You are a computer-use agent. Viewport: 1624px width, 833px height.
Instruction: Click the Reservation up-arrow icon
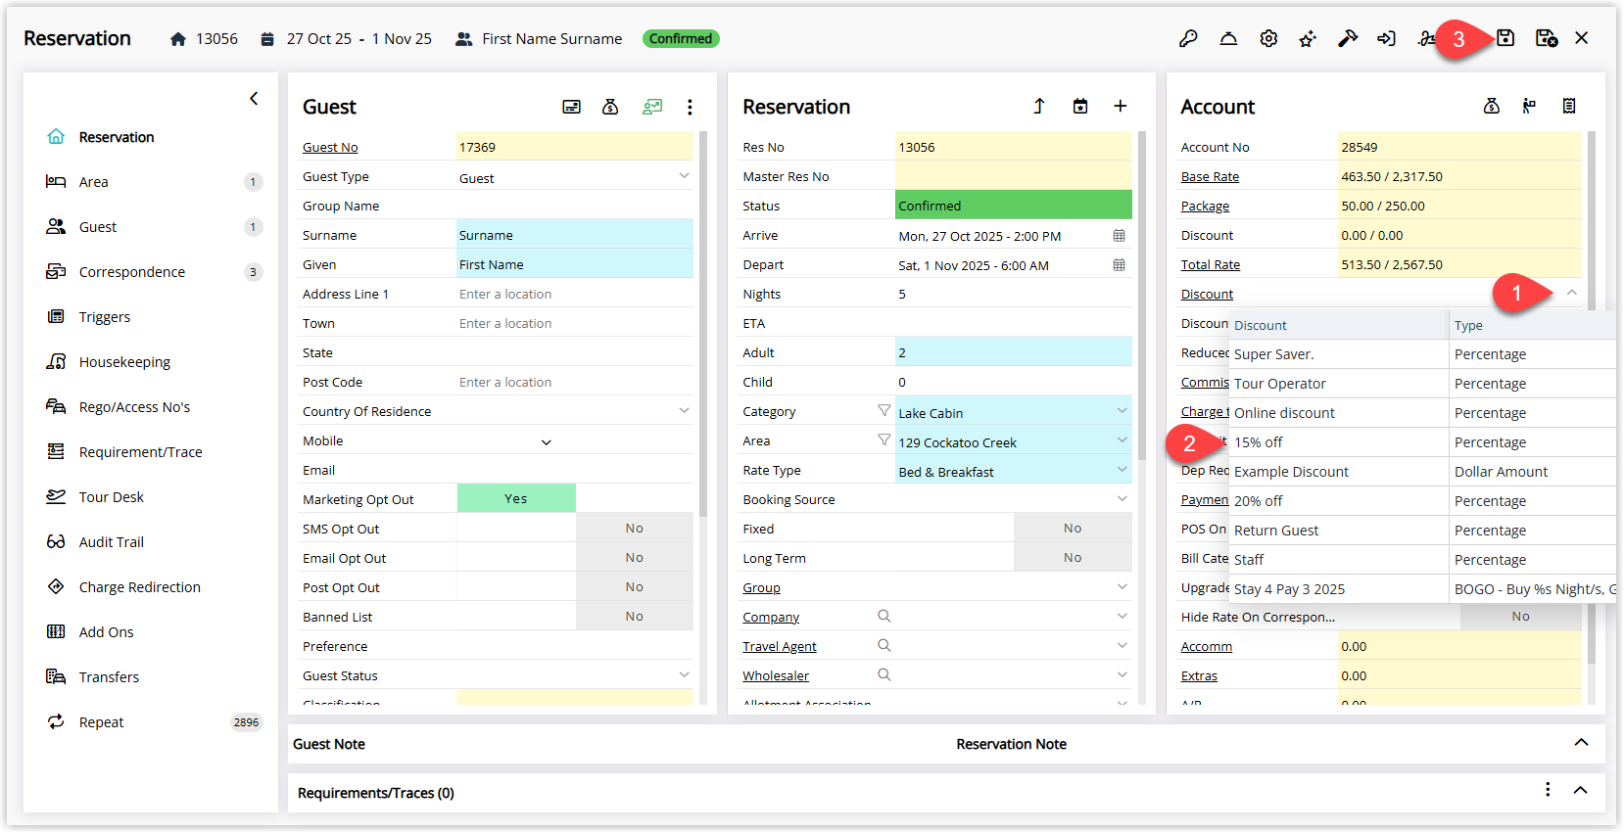pyautogui.click(x=1039, y=106)
